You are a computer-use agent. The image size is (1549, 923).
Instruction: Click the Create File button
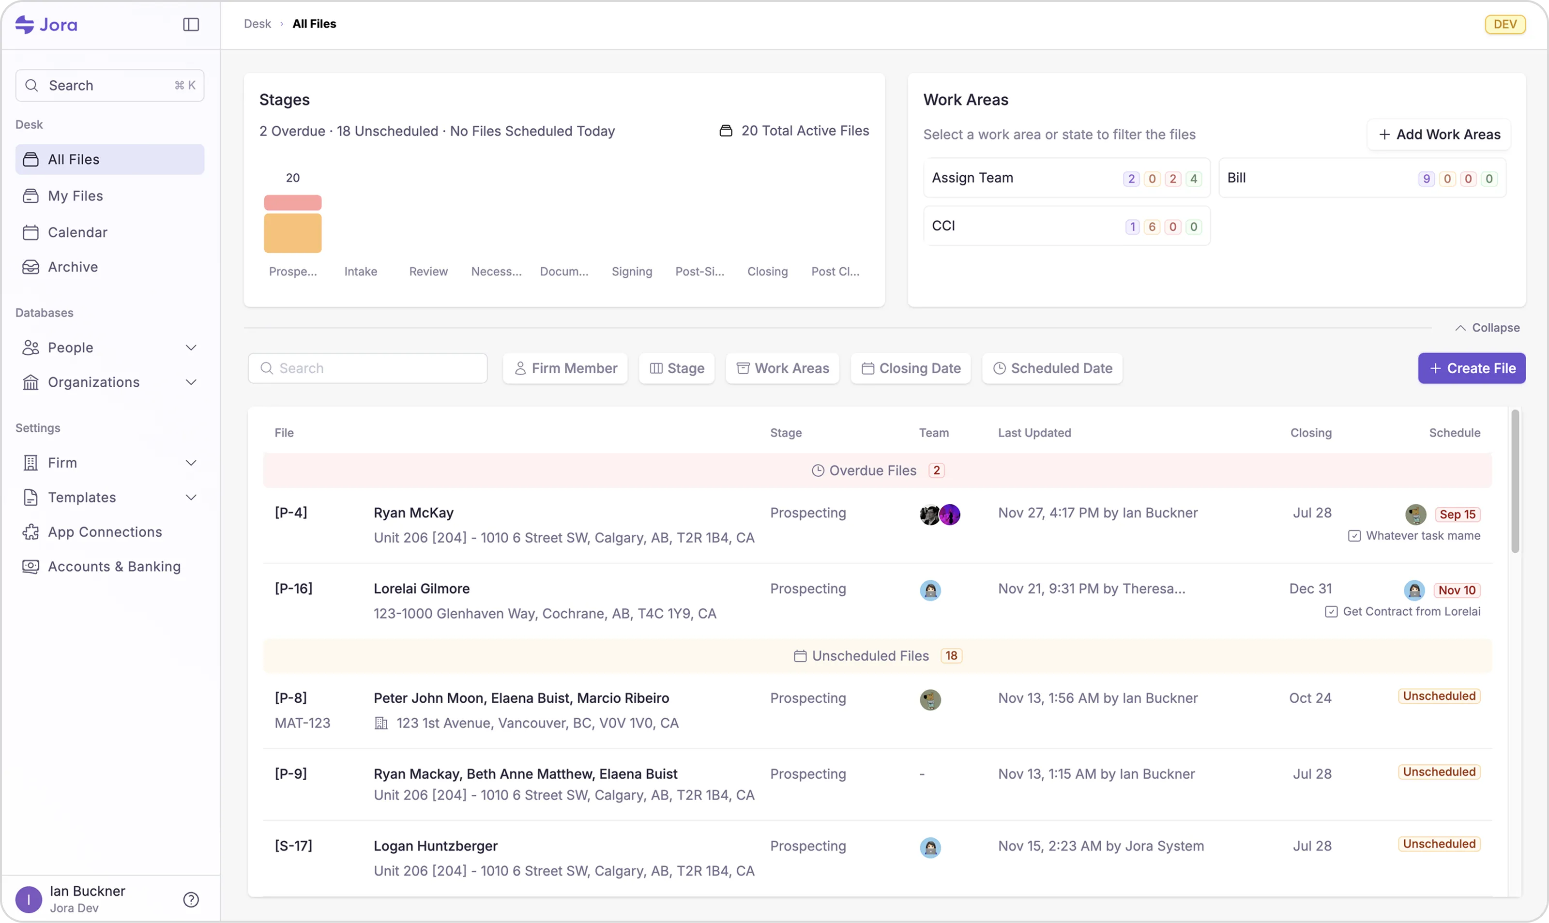tap(1472, 368)
